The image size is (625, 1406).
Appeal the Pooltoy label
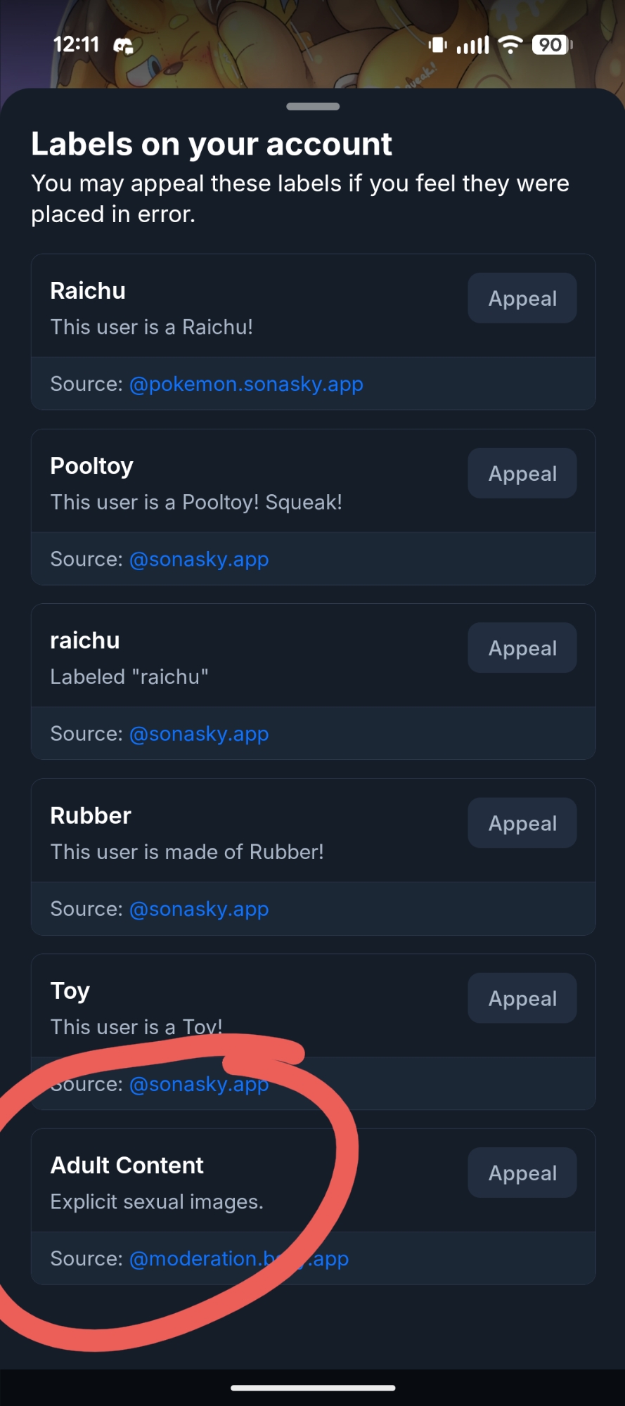click(522, 473)
